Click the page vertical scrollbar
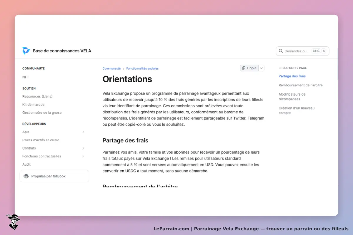353x235 pixels. click(337, 63)
